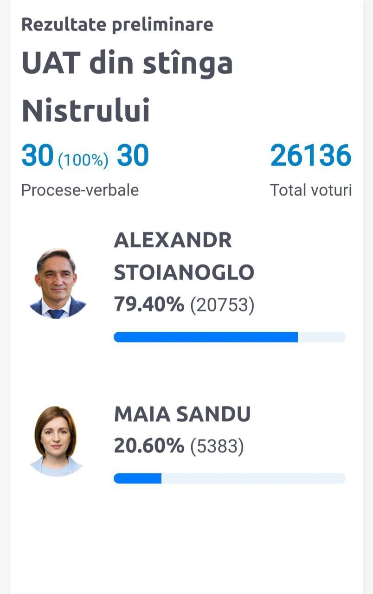Click the unfilled part of Stoianoglo's bar
The width and height of the screenshot is (373, 594).
[x=322, y=337]
